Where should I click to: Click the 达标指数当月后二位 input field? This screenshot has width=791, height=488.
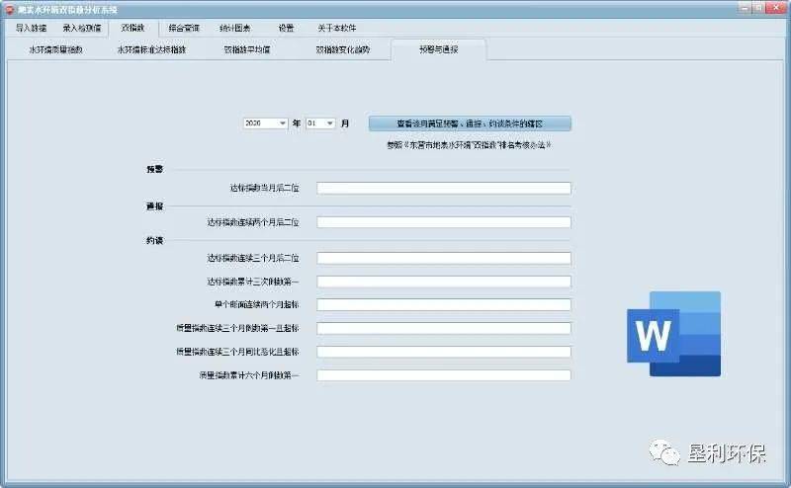tap(444, 188)
